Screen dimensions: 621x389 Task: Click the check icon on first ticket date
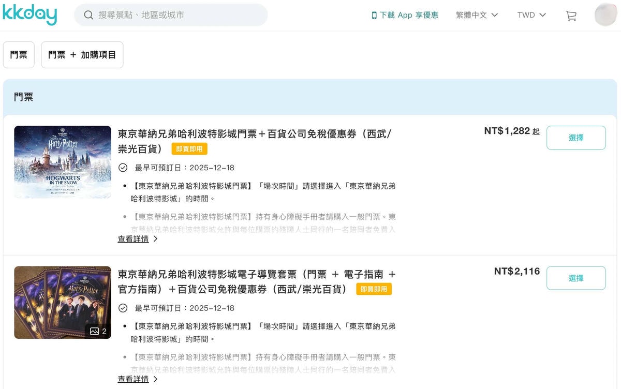[x=123, y=168]
